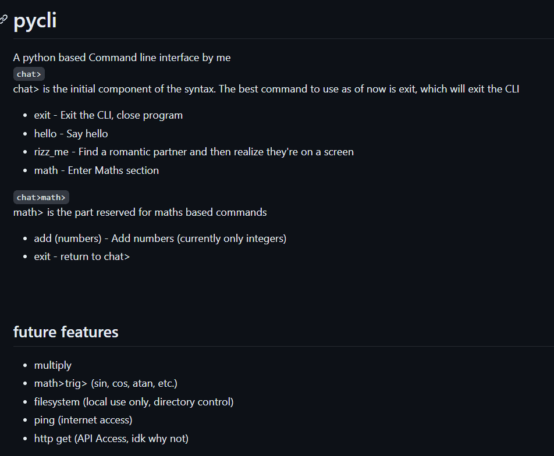Click the sentence beginning "chat> is the initial component"

pyautogui.click(x=266, y=89)
